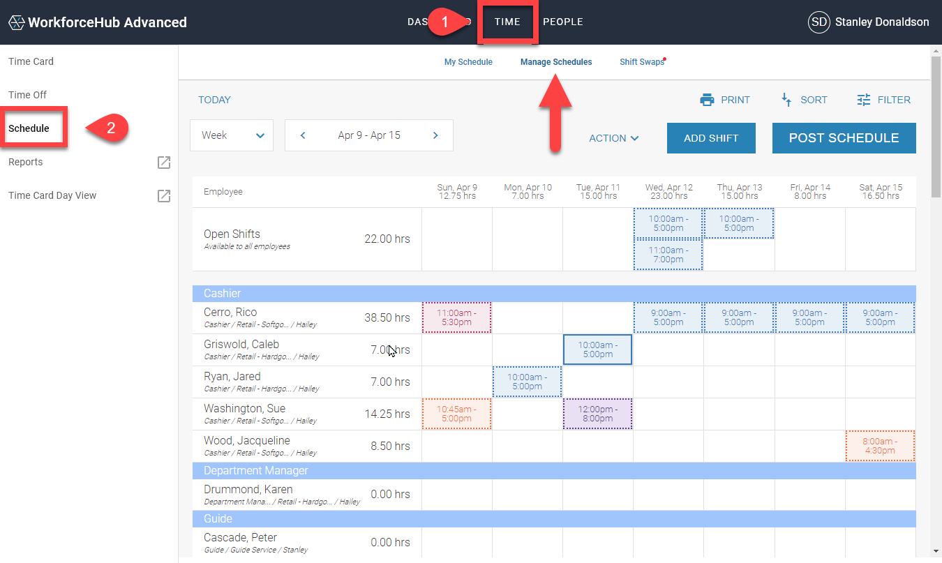Open Time Off from the sidebar

tap(27, 94)
